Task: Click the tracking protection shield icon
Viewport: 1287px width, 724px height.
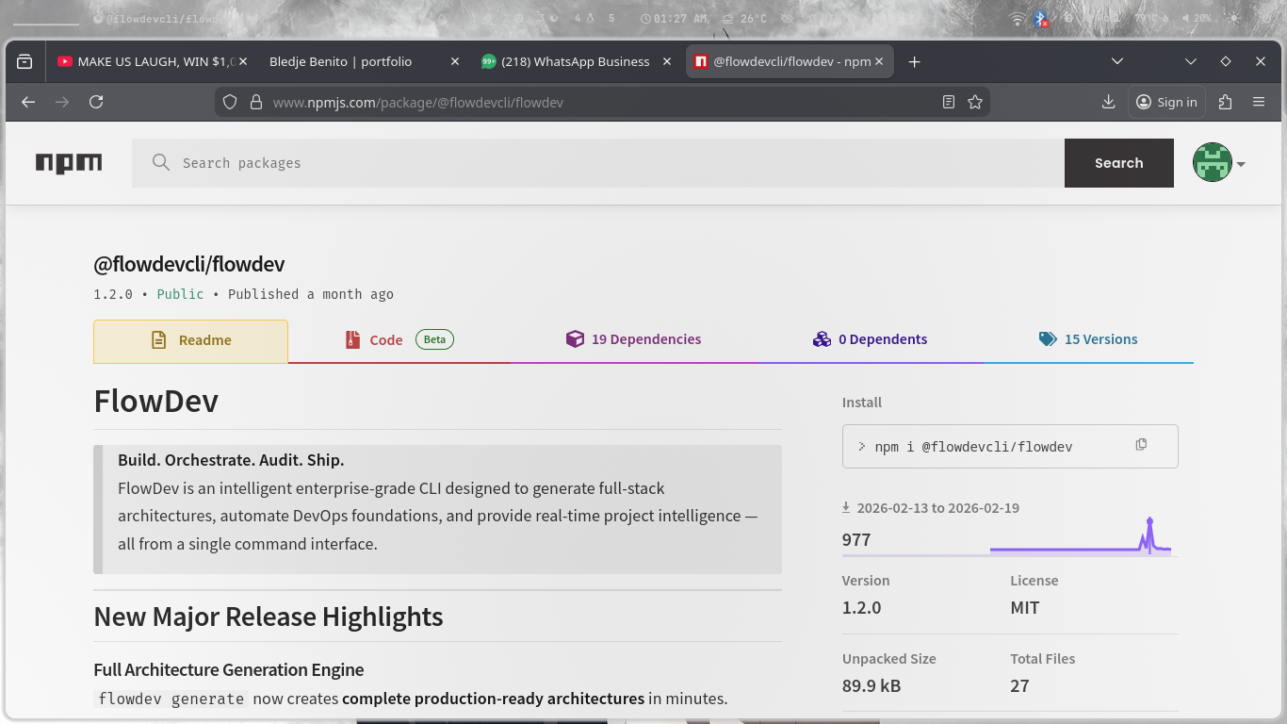Action: (230, 102)
